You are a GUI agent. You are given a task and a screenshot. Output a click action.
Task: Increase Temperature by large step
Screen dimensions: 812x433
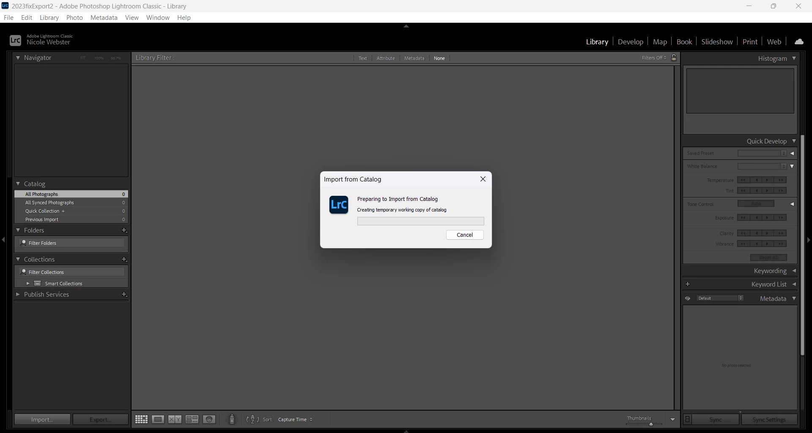(x=780, y=180)
